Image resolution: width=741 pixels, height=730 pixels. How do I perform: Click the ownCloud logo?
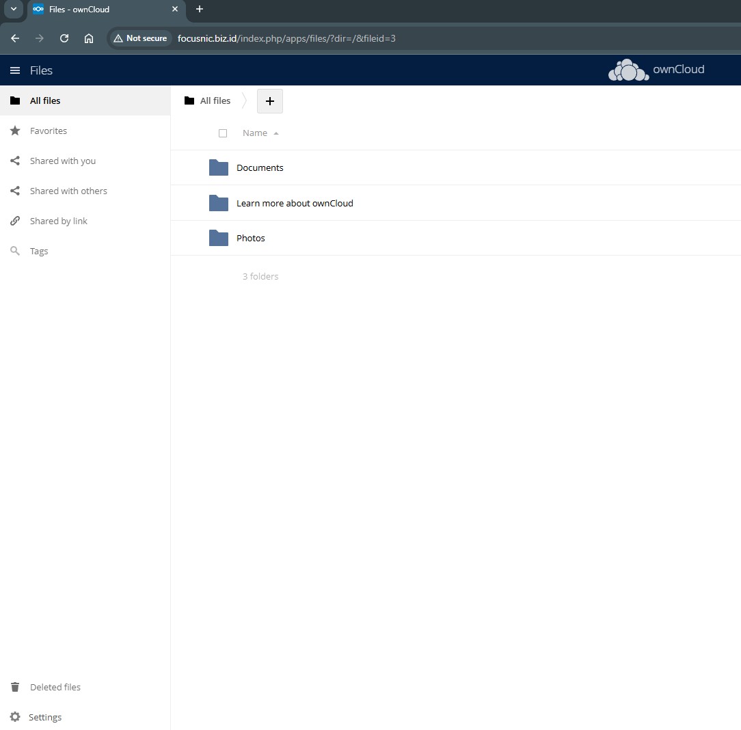click(656, 70)
